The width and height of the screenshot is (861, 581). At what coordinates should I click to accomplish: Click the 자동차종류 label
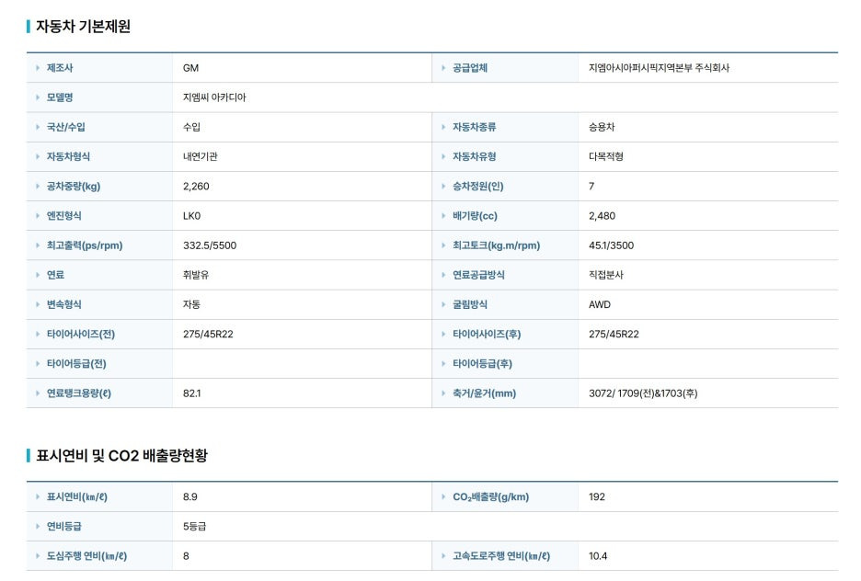(475, 127)
